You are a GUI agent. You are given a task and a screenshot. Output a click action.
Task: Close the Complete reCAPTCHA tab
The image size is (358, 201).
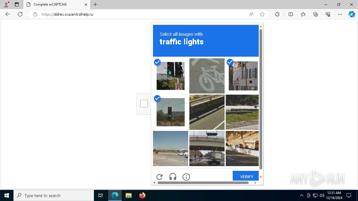pos(86,4)
